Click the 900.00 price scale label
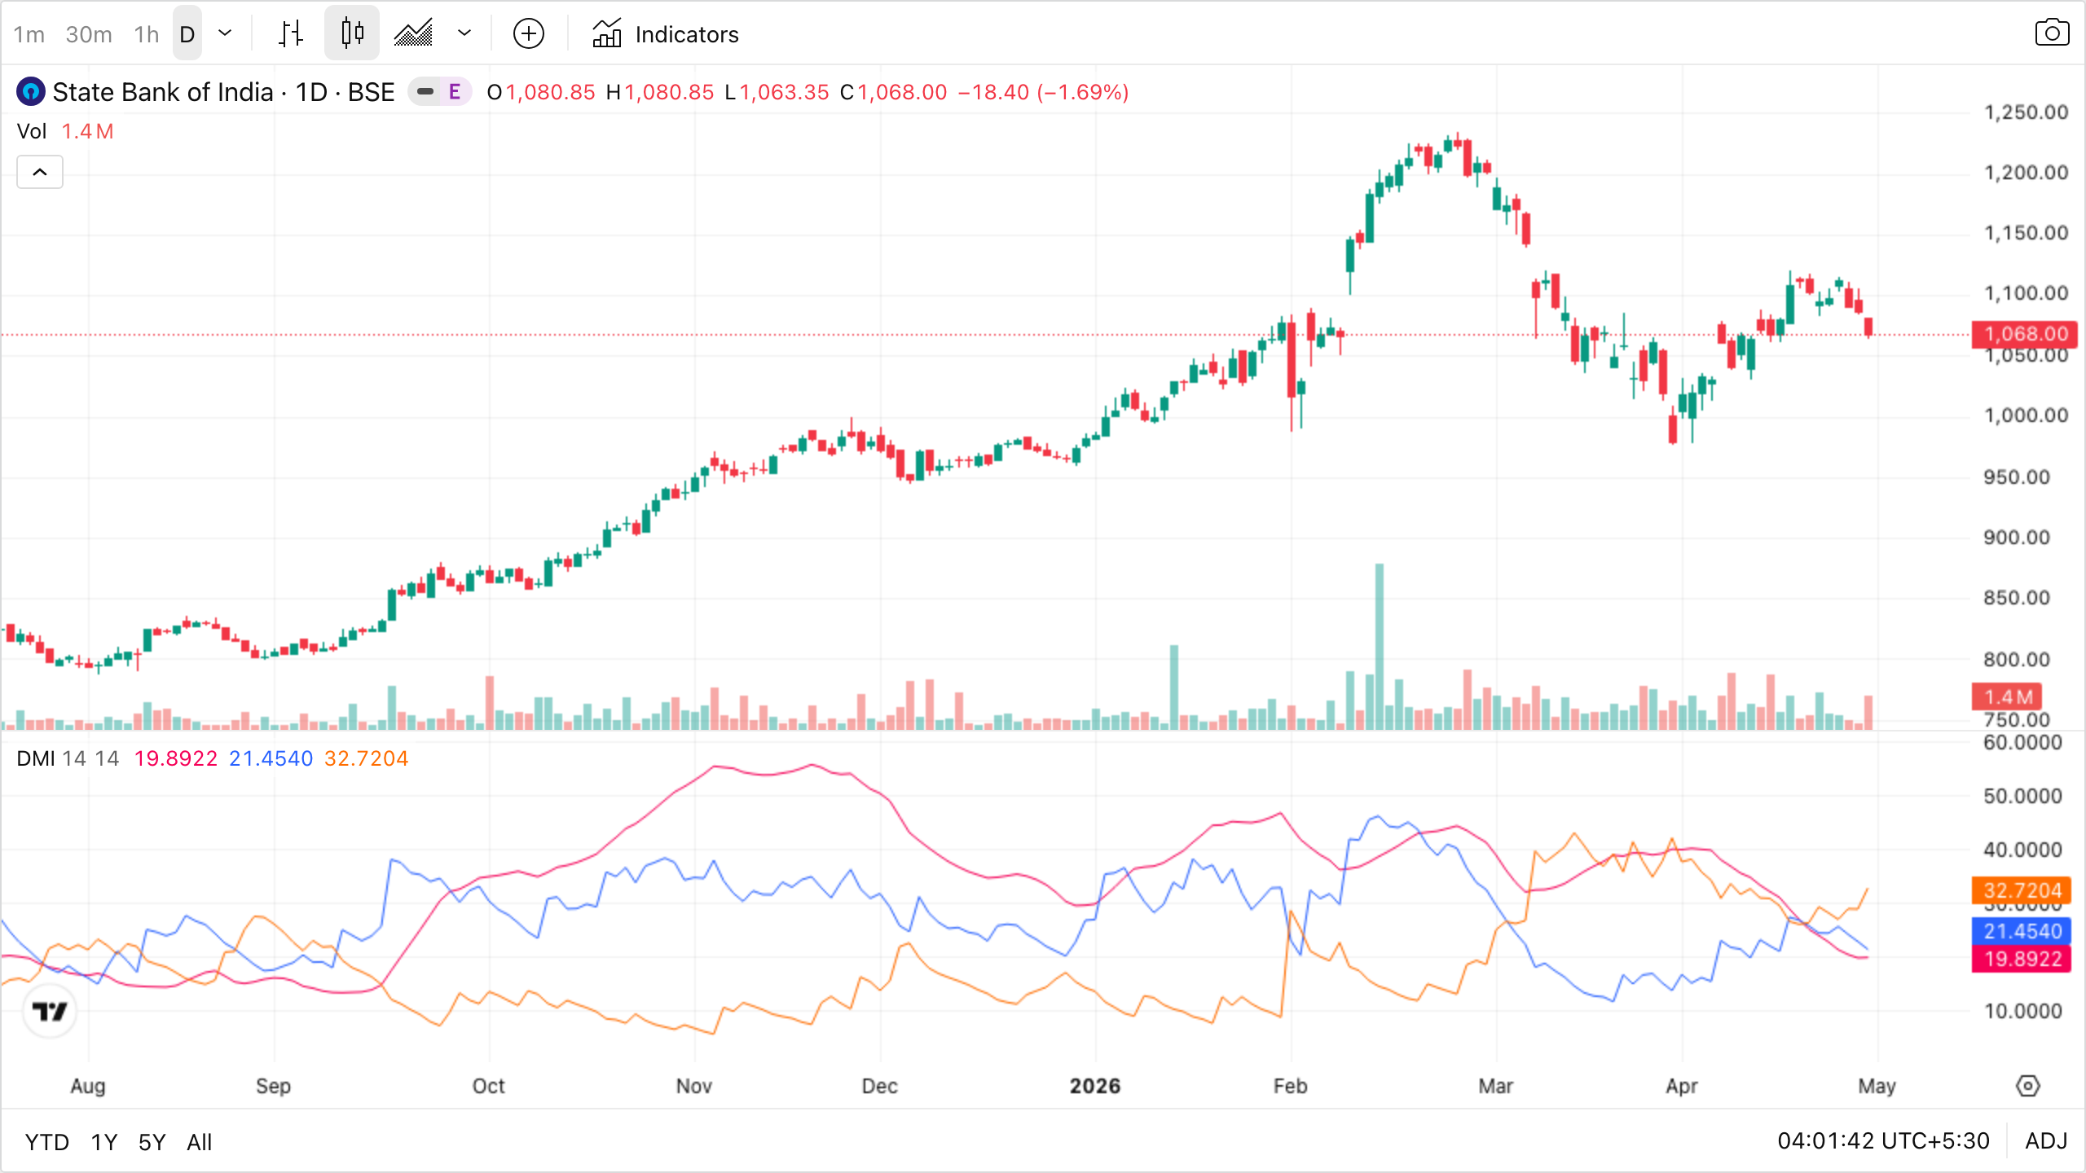The width and height of the screenshot is (2086, 1173). coord(2017,538)
